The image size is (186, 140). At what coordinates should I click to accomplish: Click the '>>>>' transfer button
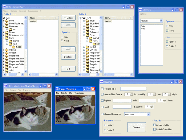pyautogui.click(x=68, y=25)
